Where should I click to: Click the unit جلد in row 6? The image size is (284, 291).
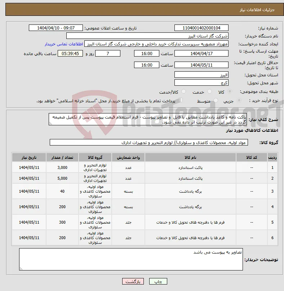(x=128, y=238)
